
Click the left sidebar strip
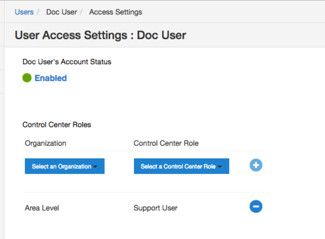[2, 119]
